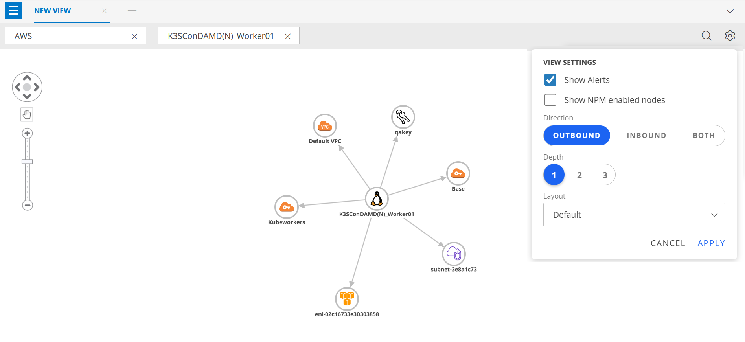Click the zoom slider handle
745x342 pixels.
coord(27,162)
